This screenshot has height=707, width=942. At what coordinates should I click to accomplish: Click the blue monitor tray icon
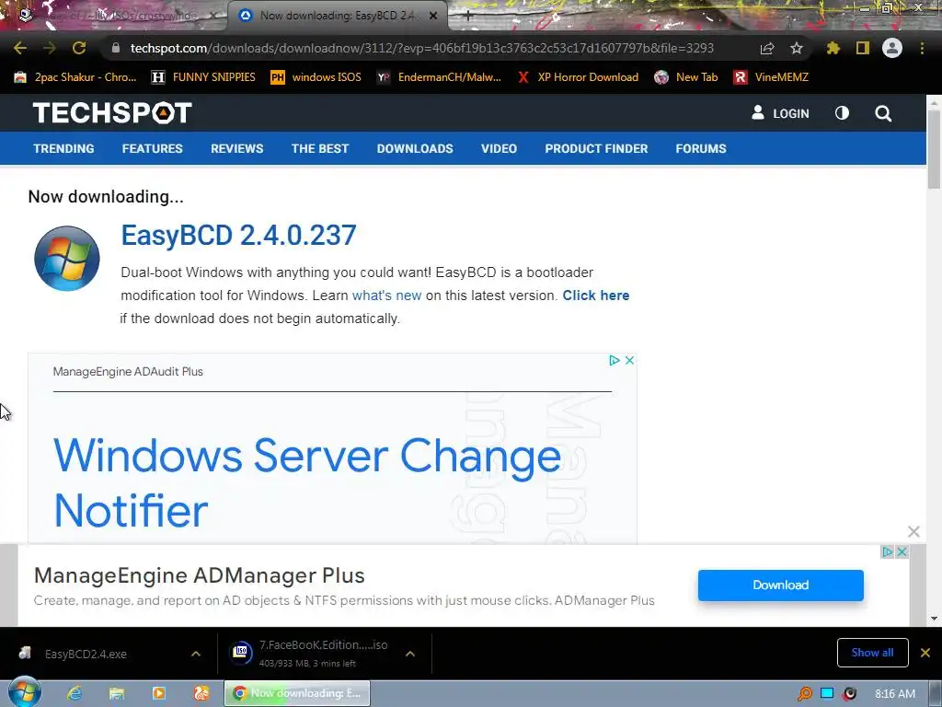[x=827, y=693]
